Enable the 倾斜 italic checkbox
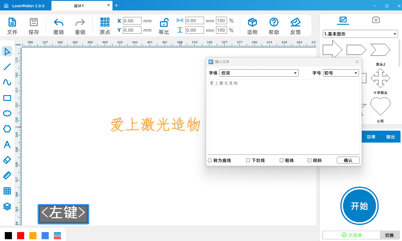 click(310, 160)
